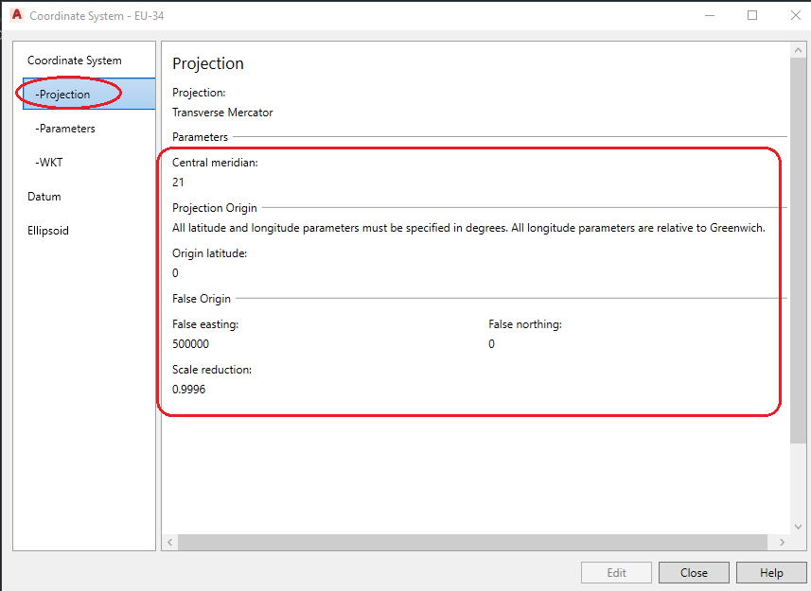Image resolution: width=811 pixels, height=591 pixels.
Task: Click the Origin latitude value 0
Action: 175,272
